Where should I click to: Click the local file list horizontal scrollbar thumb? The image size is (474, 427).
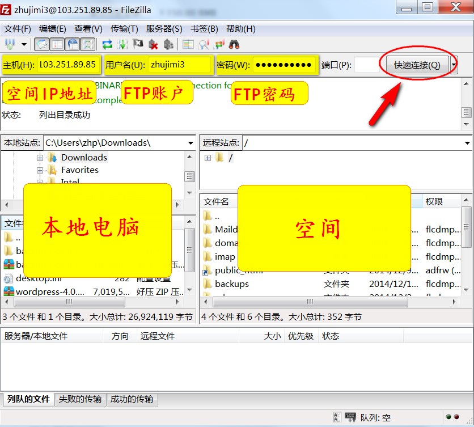(69, 302)
